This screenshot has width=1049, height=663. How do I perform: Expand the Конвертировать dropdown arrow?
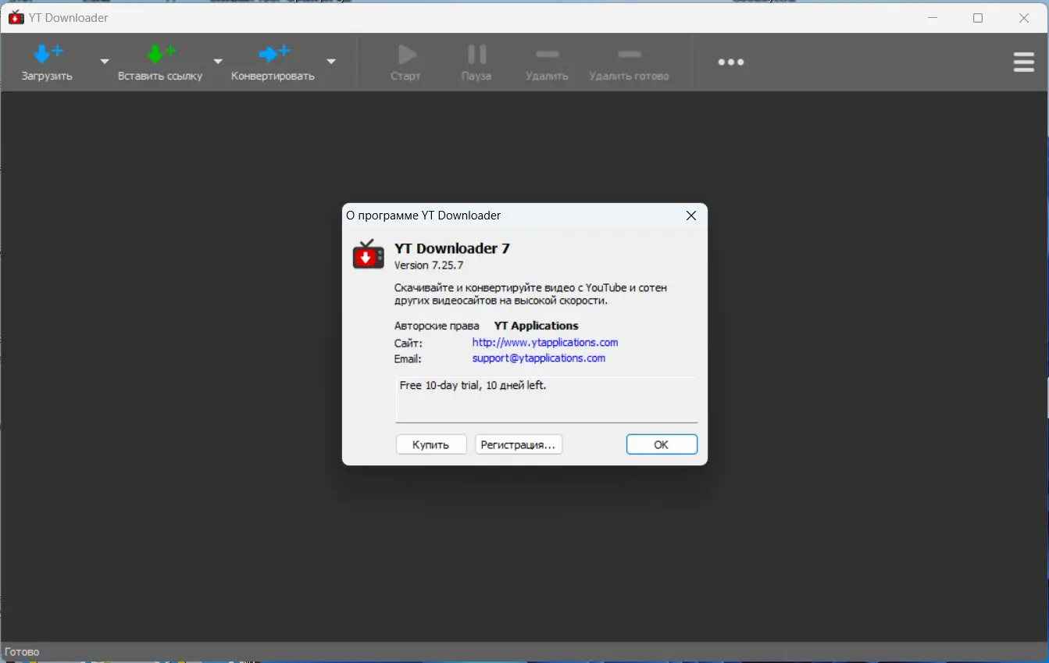(331, 62)
